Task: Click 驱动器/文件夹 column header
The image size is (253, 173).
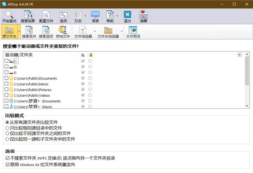Action: click(x=19, y=55)
